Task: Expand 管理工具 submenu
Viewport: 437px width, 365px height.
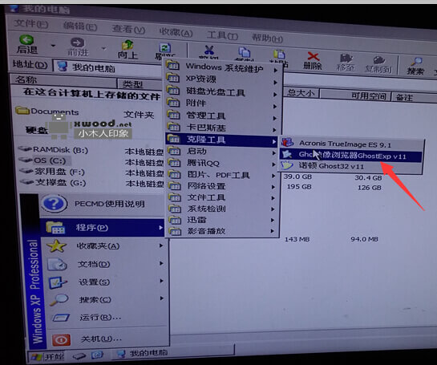Action: click(x=222, y=116)
